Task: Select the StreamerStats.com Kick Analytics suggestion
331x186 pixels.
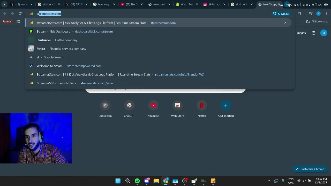Action: 158,23
